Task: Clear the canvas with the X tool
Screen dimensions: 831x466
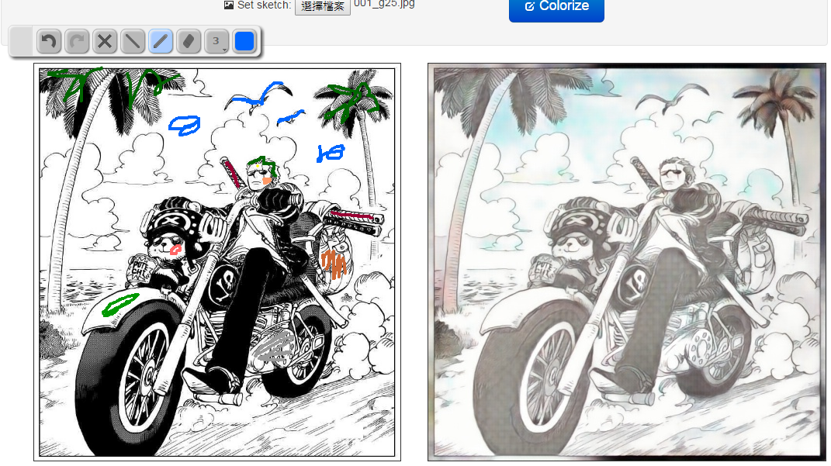Action: pos(105,41)
